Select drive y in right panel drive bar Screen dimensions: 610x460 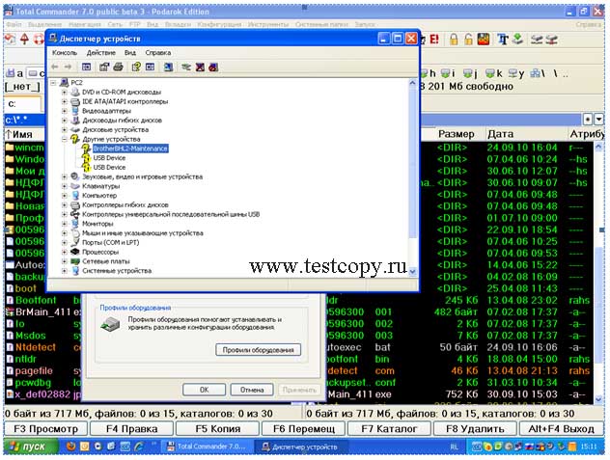[x=516, y=73]
